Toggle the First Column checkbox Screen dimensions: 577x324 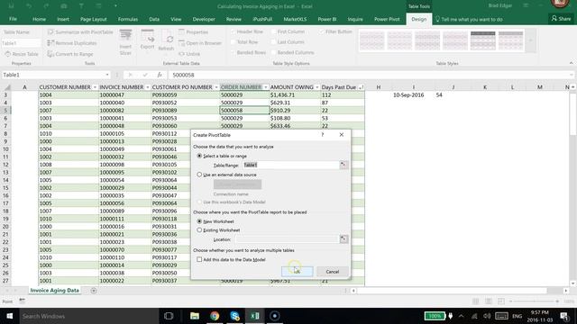click(x=274, y=31)
